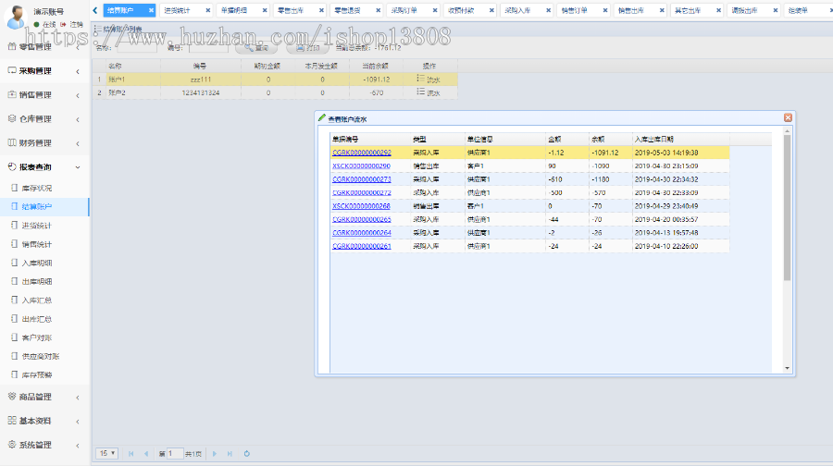Click the 注销 logout icon
This screenshot has height=466, width=833.
pyautogui.click(x=64, y=24)
